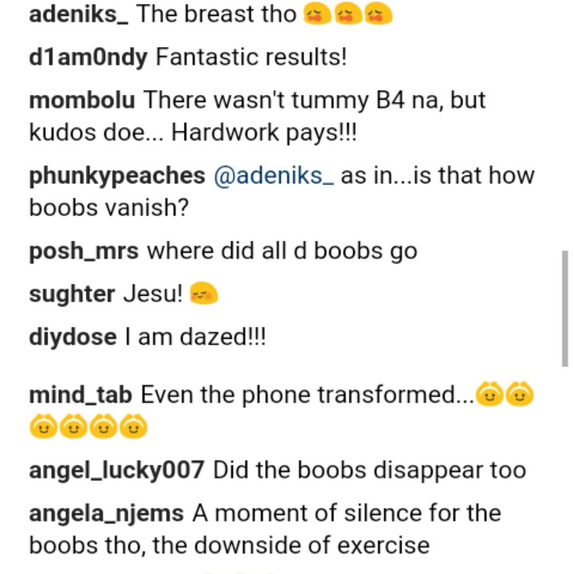Visit angela_njems's profile

pos(106,513)
